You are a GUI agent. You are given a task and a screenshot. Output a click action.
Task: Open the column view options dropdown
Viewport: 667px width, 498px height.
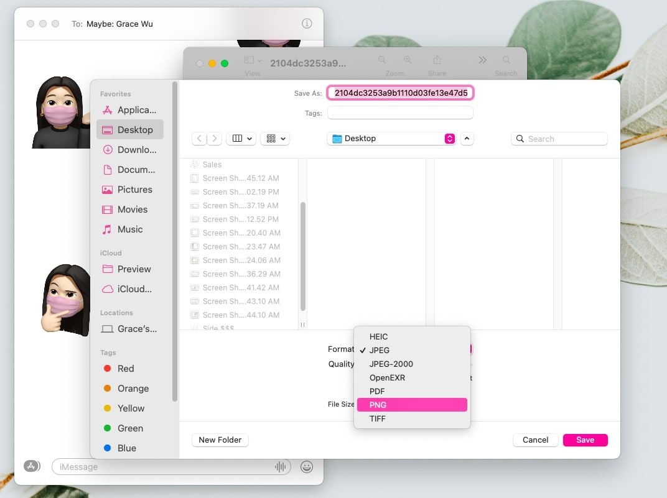(241, 139)
